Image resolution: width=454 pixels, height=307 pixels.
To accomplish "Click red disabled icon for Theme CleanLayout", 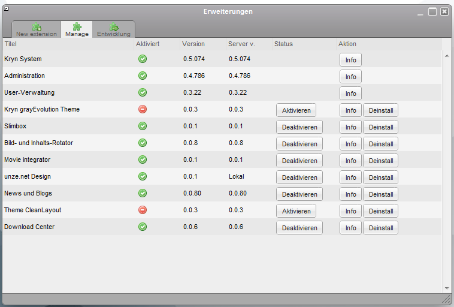I will (143, 210).
